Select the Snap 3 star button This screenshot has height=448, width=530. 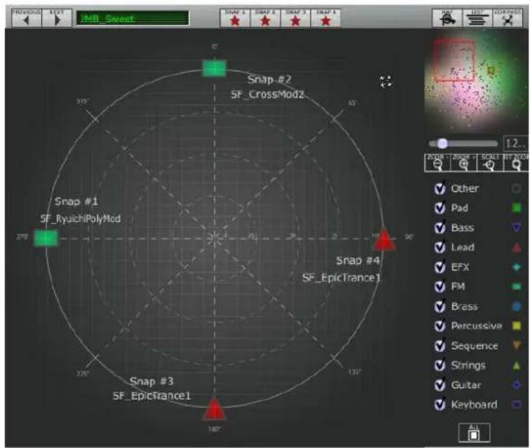[295, 18]
